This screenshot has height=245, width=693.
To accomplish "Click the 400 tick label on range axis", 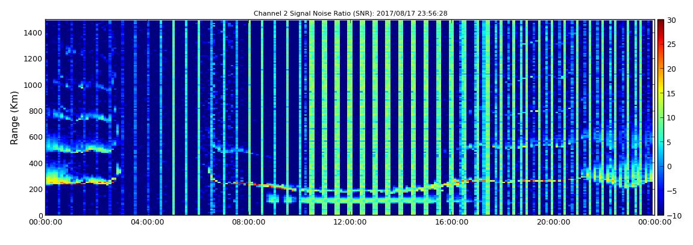I will (36, 163).
